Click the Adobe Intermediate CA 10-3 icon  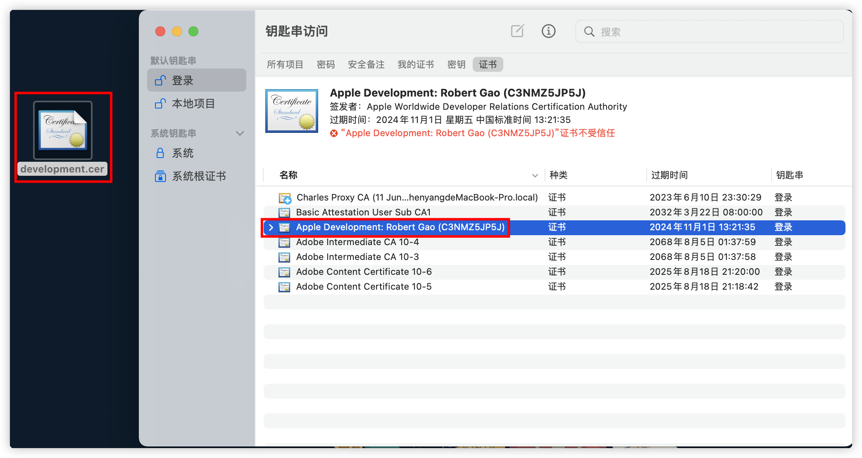pos(284,257)
